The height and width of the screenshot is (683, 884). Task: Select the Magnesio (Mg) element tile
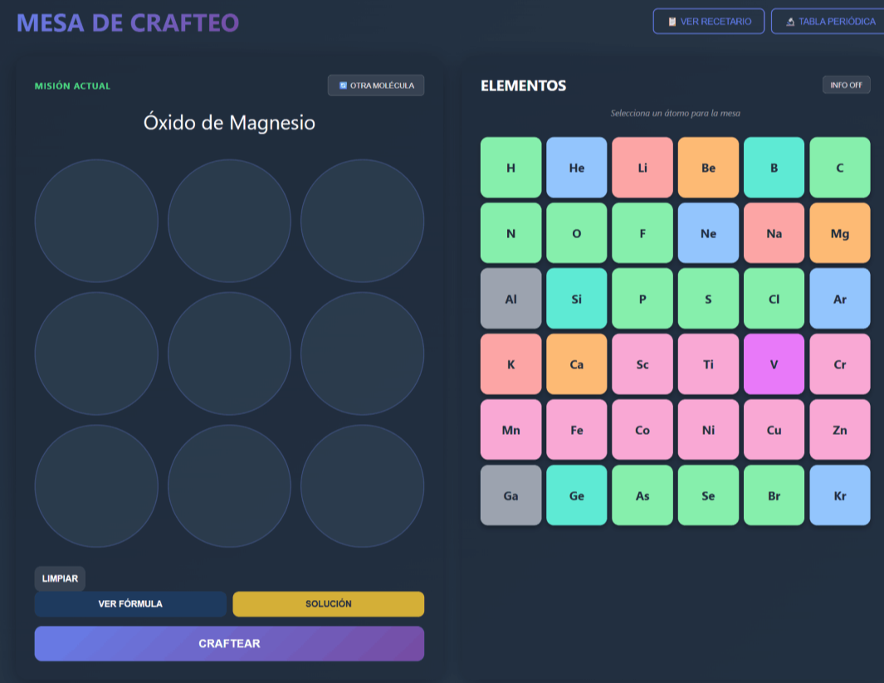coord(839,233)
